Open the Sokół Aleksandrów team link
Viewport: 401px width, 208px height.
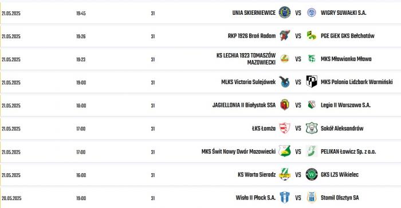coord(342,129)
